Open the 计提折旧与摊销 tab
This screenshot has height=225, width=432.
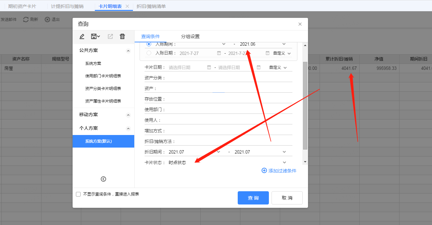tap(67, 6)
